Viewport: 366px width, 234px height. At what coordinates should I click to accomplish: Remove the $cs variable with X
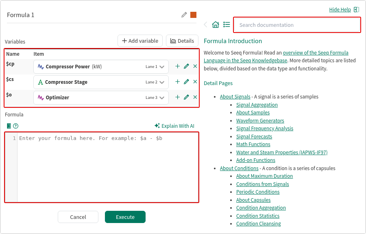pyautogui.click(x=195, y=82)
